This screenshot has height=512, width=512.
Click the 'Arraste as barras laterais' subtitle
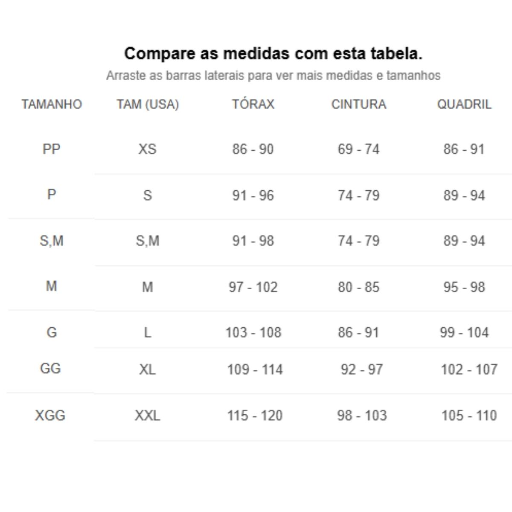point(273,76)
